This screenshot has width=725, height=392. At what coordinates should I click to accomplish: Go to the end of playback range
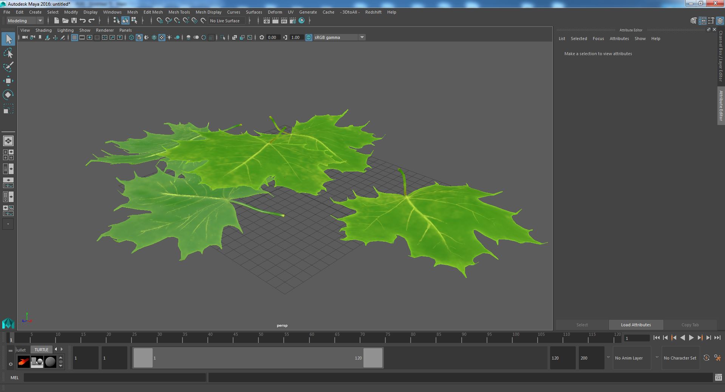pos(717,338)
